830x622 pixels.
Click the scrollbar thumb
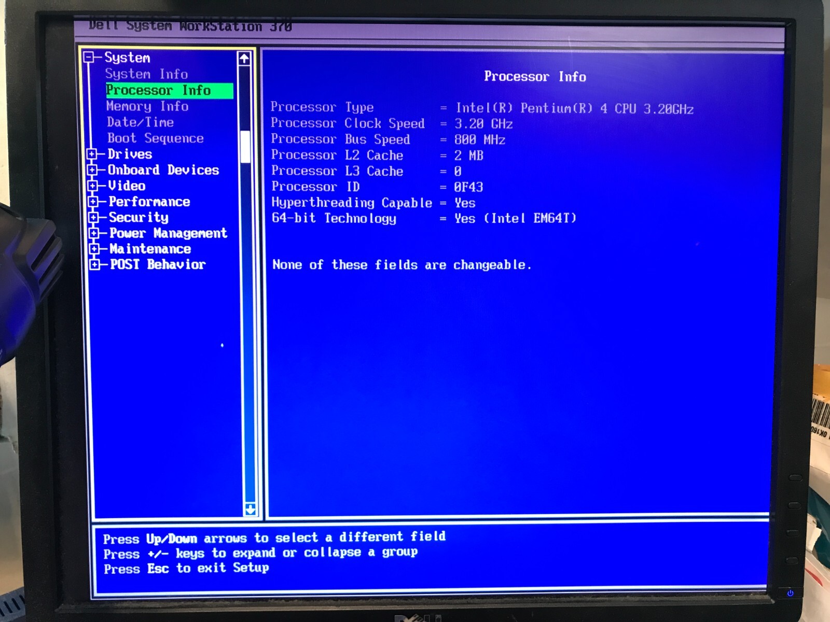(245, 145)
